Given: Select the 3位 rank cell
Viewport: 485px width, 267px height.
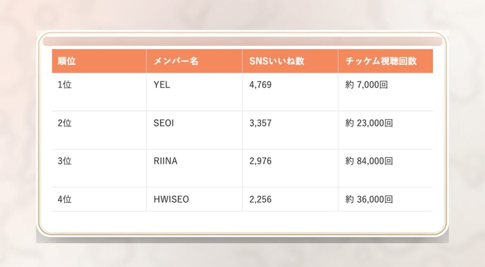Looking at the screenshot, I should [x=64, y=161].
